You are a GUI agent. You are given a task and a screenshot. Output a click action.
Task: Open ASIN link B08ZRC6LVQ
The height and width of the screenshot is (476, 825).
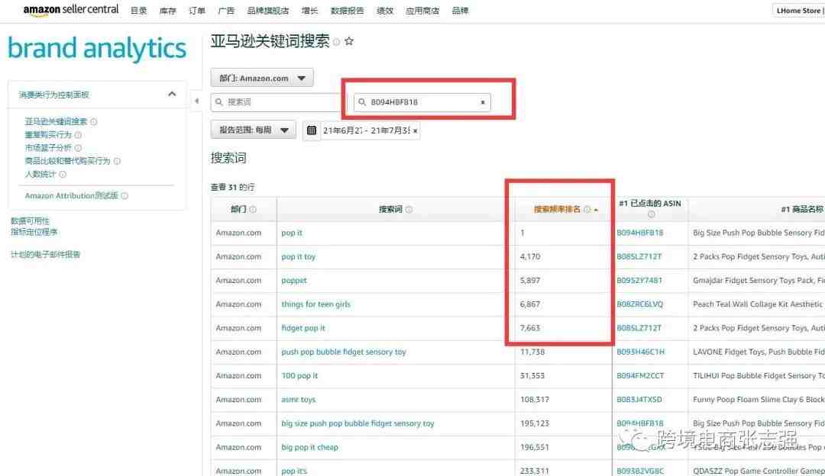[x=640, y=304]
